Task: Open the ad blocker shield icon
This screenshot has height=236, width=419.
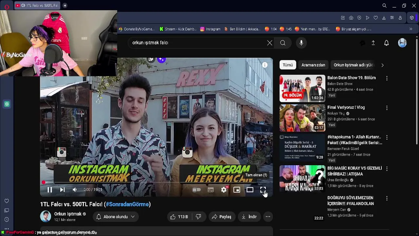Action: click(359, 18)
